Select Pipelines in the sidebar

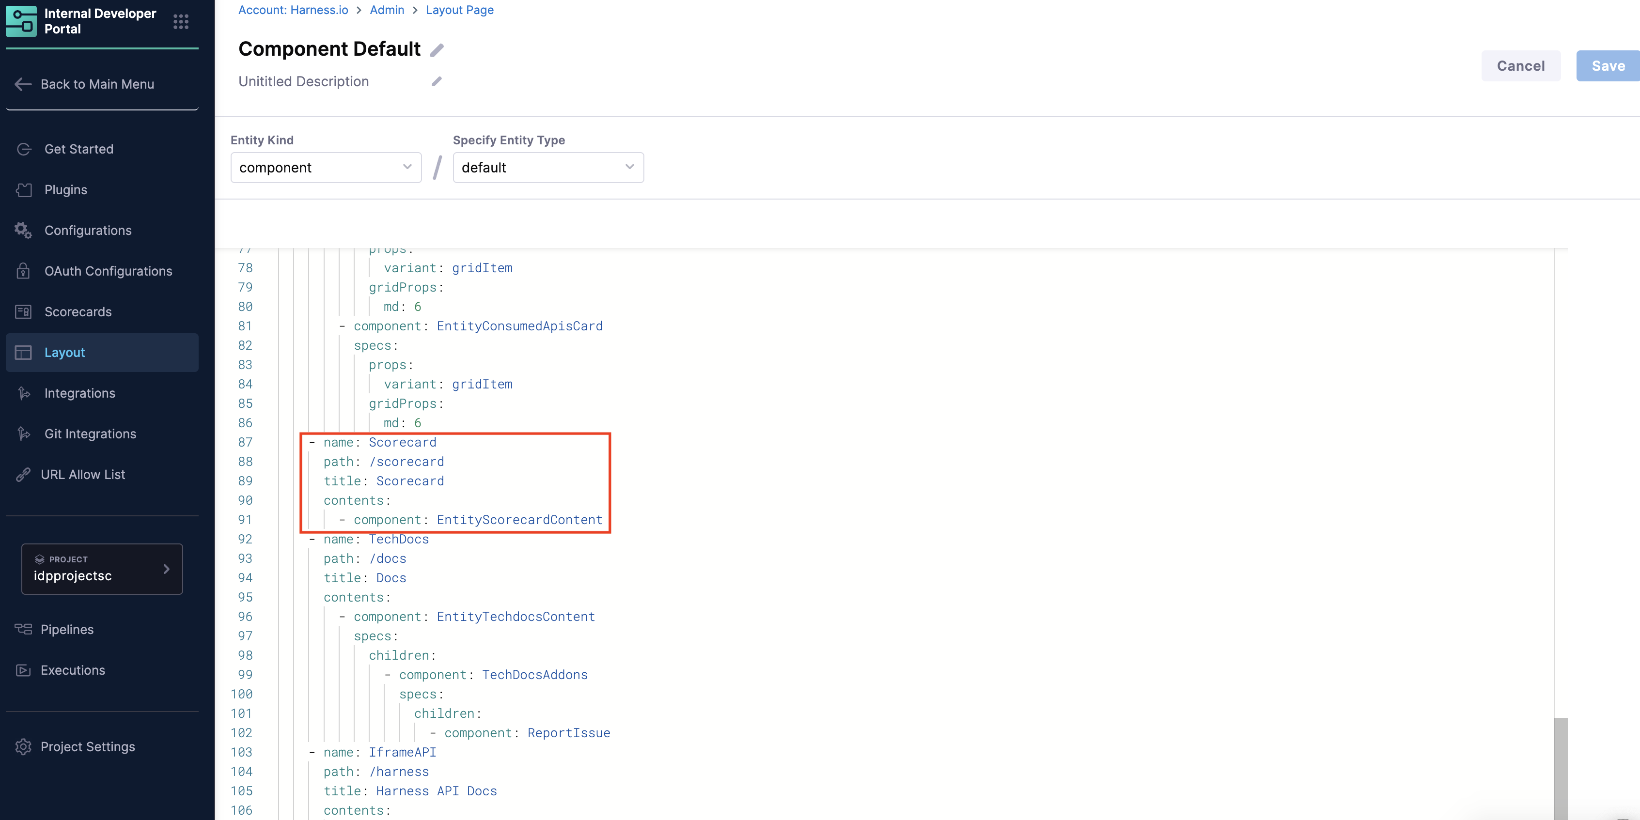[67, 630]
